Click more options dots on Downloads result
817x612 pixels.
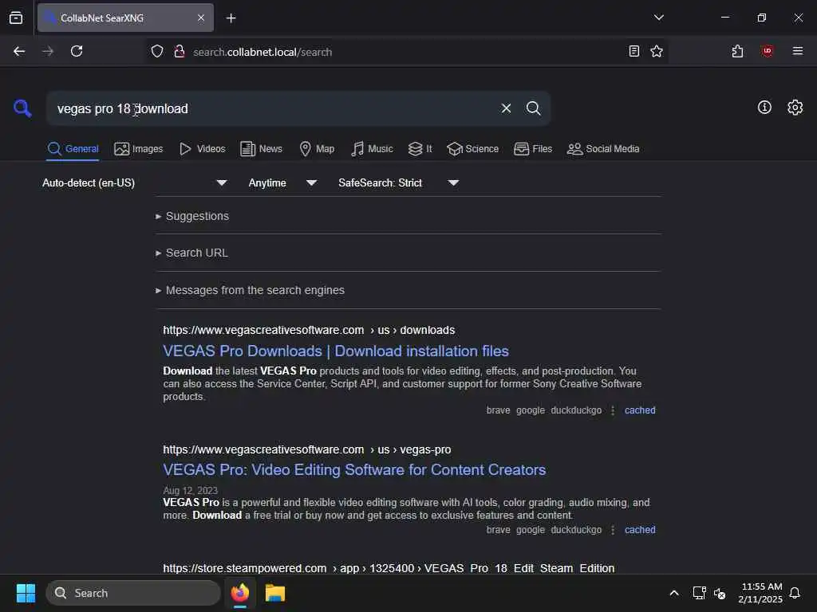pos(613,410)
